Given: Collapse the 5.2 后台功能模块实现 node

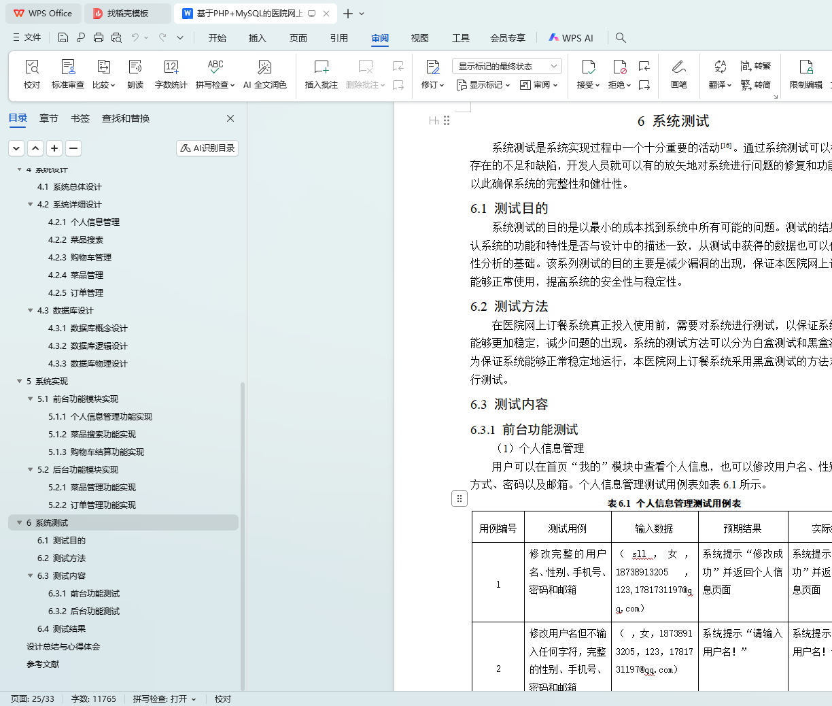Looking at the screenshot, I should [30, 469].
